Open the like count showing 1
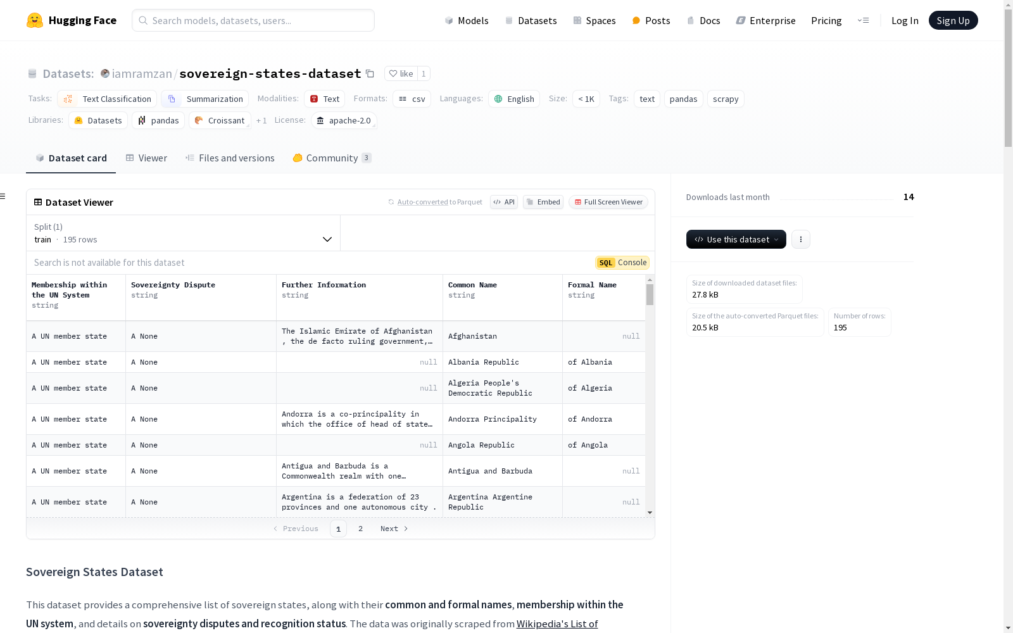1013x633 pixels. click(424, 73)
